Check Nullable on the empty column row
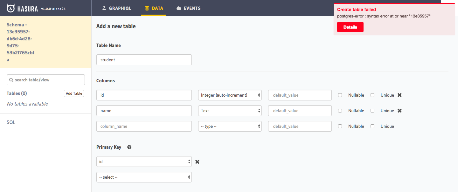Image resolution: width=458 pixels, height=192 pixels. (x=340, y=126)
